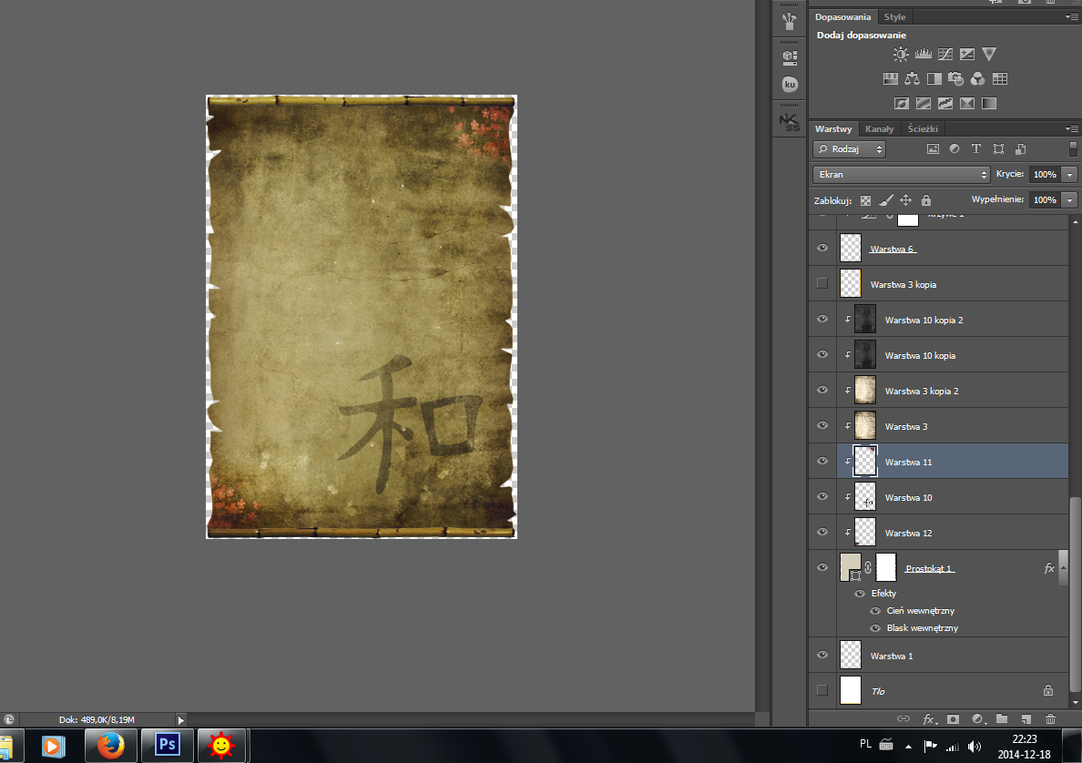1082x763 pixels.
Task: Hide the Cień wewnętrzny effect
Action: 875,611
